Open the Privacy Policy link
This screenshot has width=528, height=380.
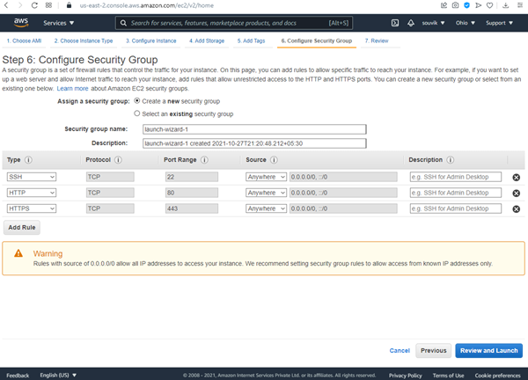click(x=406, y=376)
